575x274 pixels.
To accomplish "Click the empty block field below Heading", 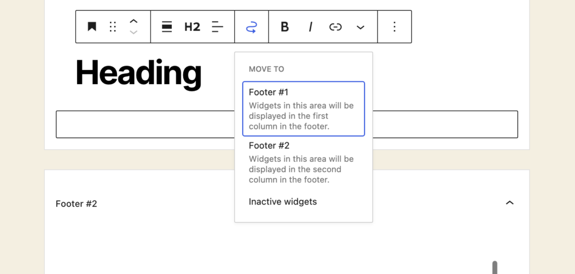I will coord(140,124).
